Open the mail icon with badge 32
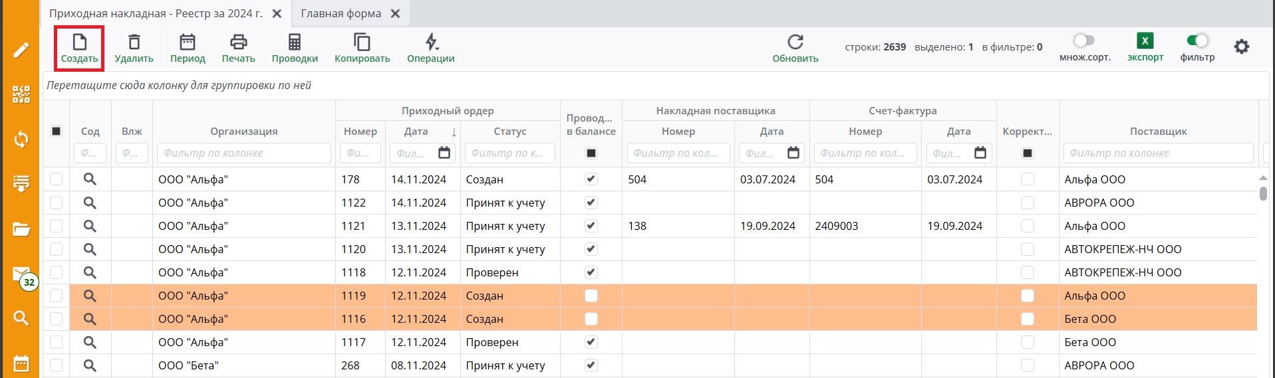The image size is (1275, 378). [x=21, y=274]
